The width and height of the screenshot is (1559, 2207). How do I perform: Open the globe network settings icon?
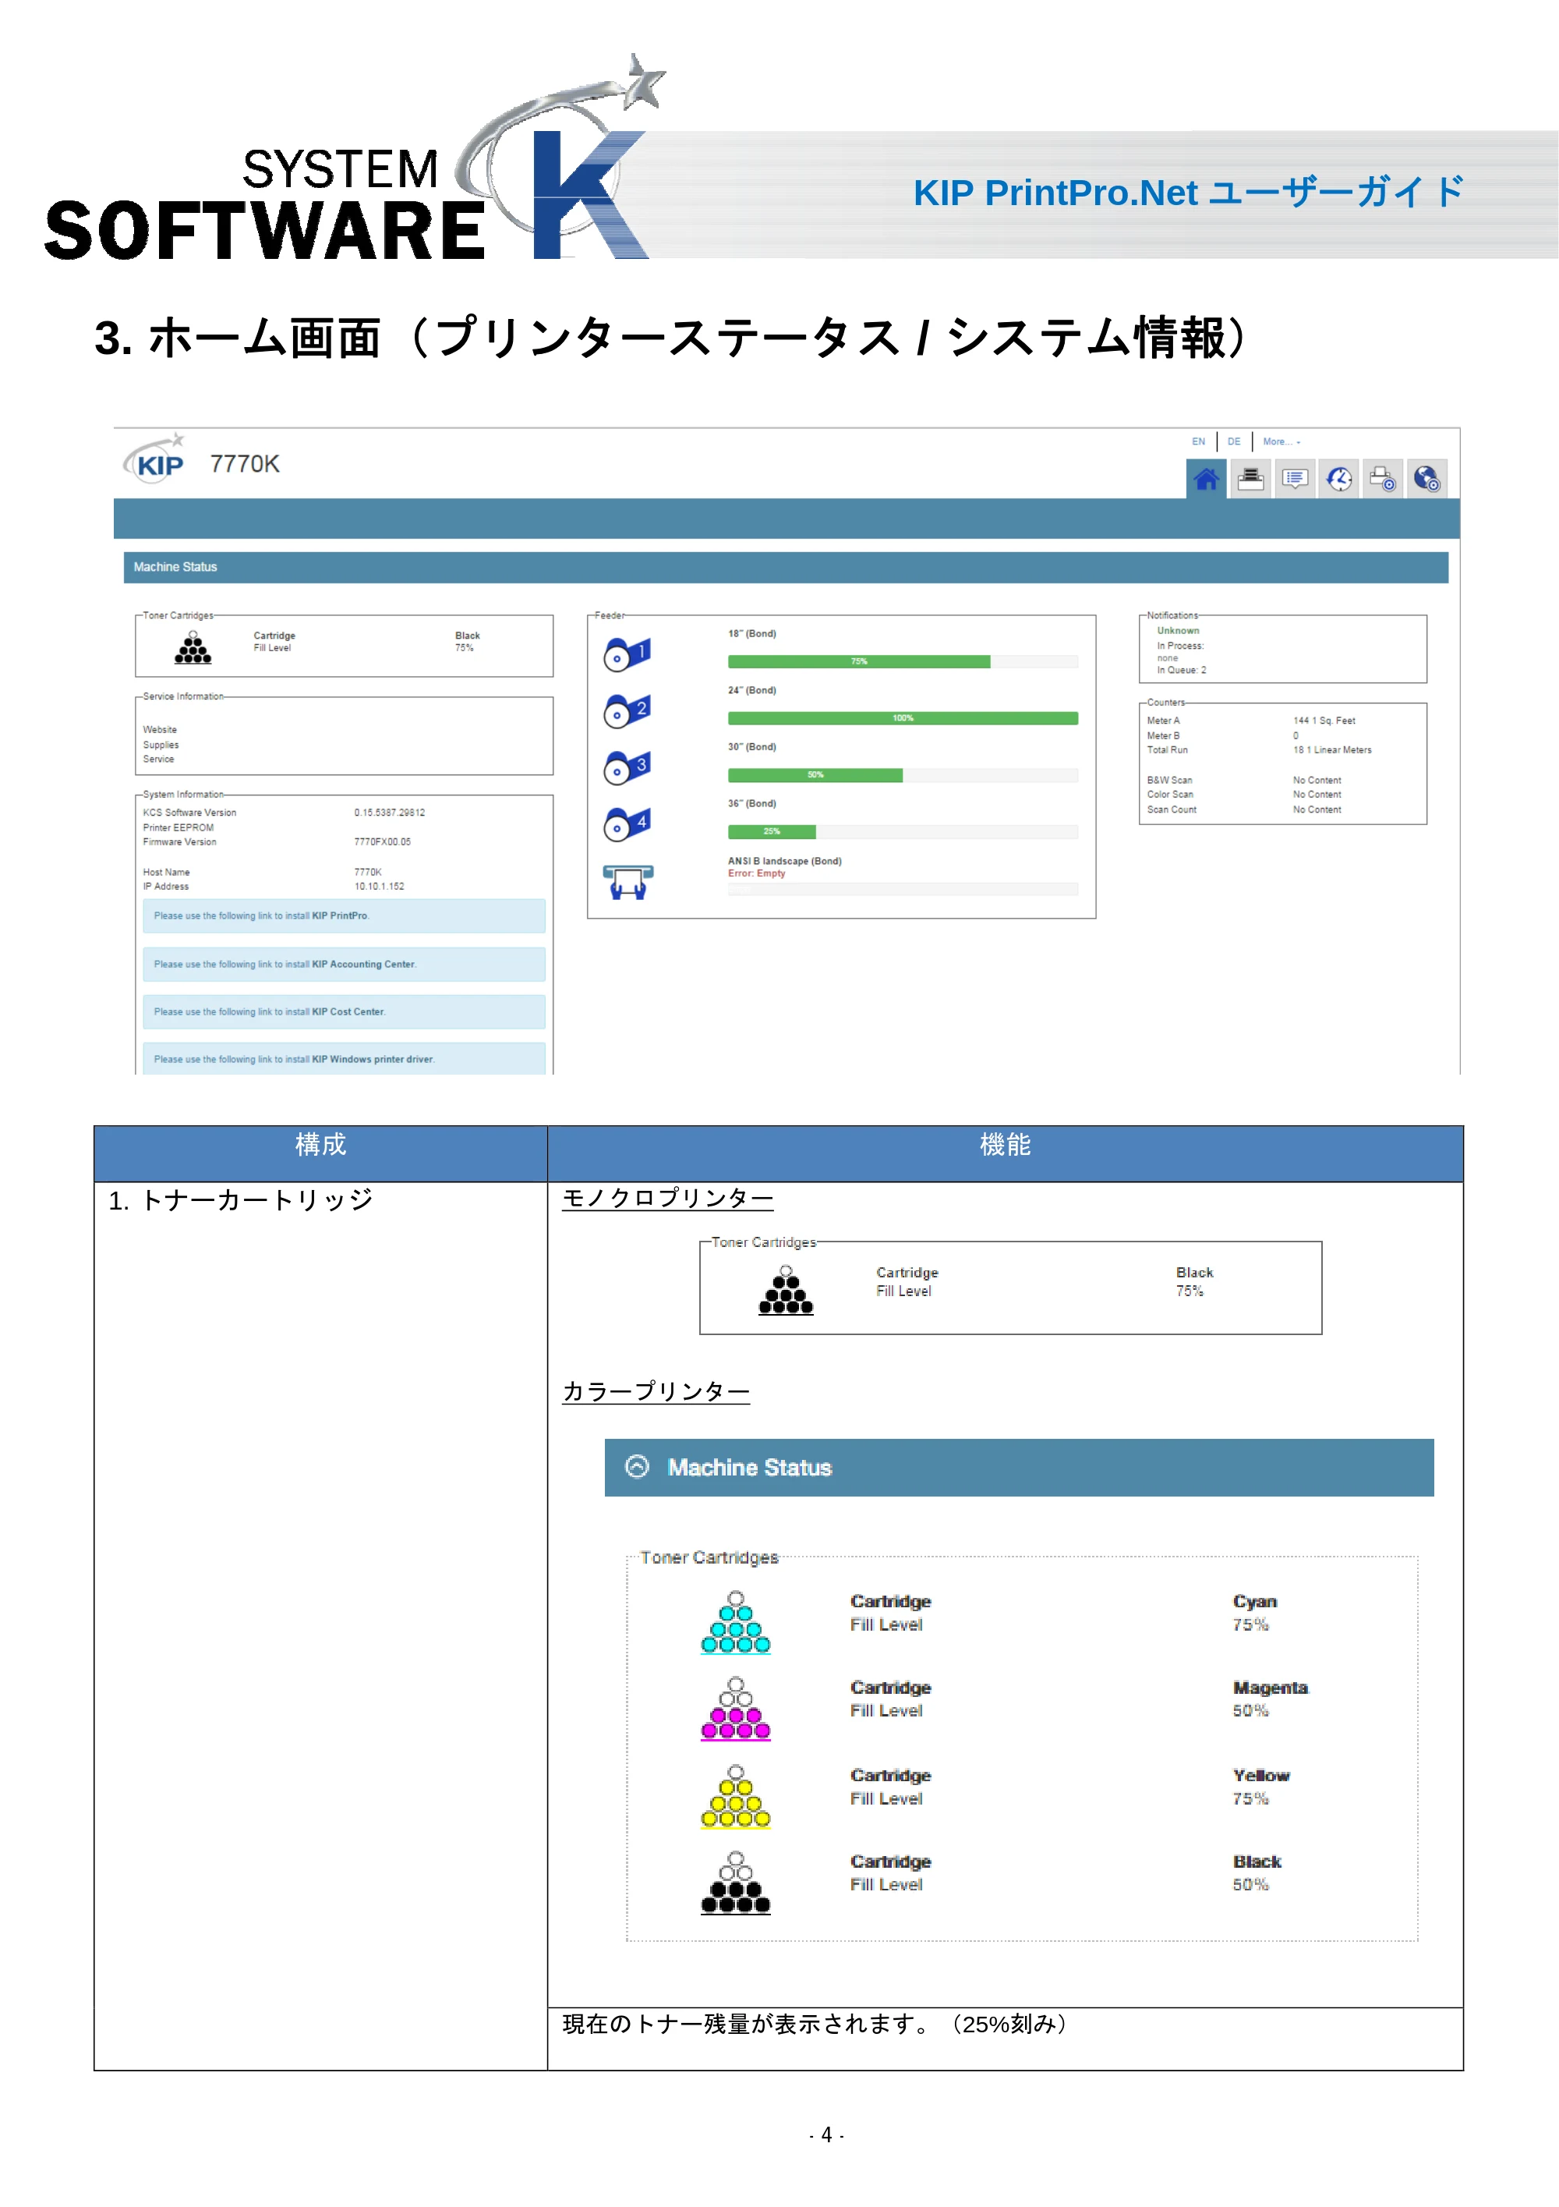pyautogui.click(x=1426, y=478)
